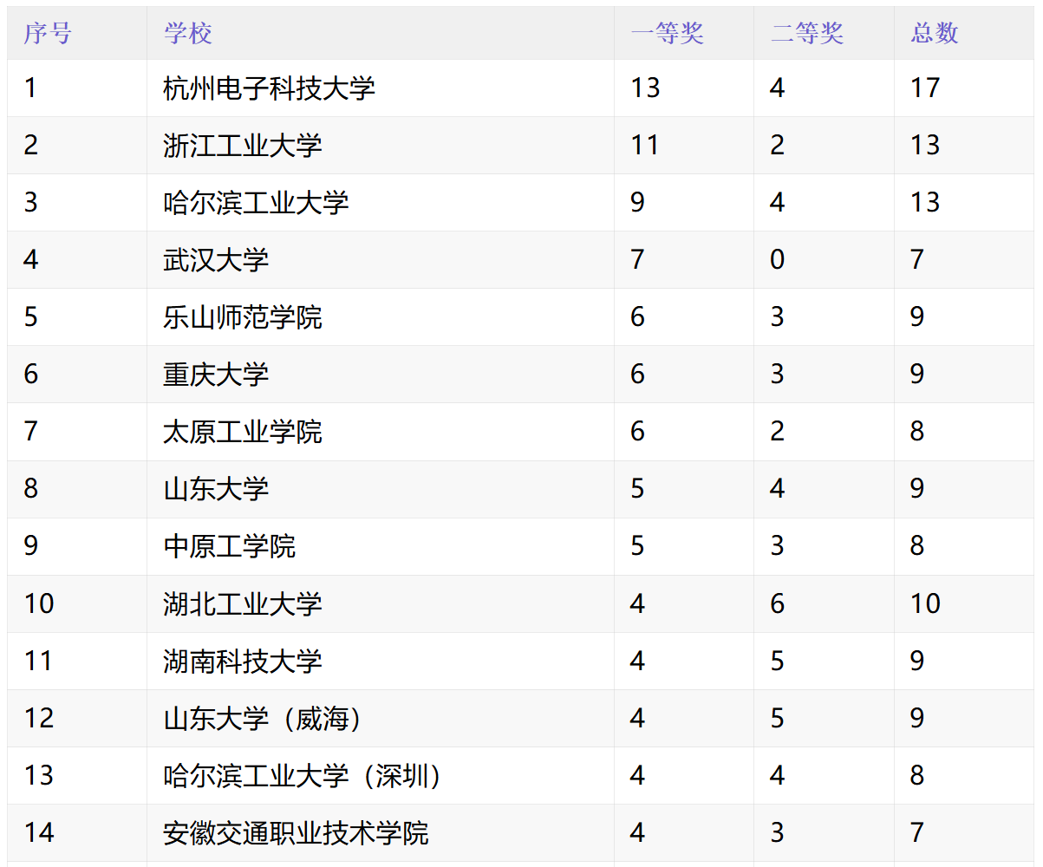Click the 湖南科技大学 cell

click(x=242, y=661)
